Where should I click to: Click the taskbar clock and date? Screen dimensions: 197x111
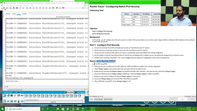[x=188, y=109]
